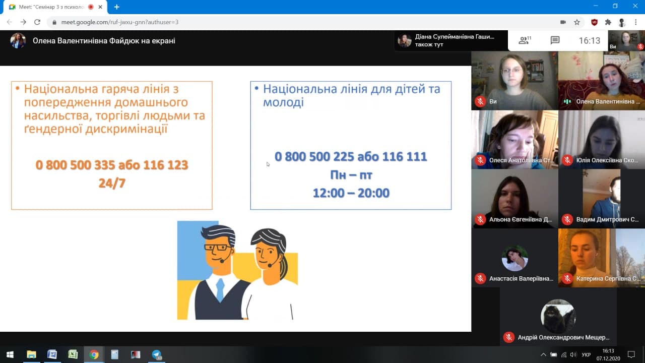The image size is (645, 363).
Task: Open the participants list showing 11 people
Action: [525, 40]
